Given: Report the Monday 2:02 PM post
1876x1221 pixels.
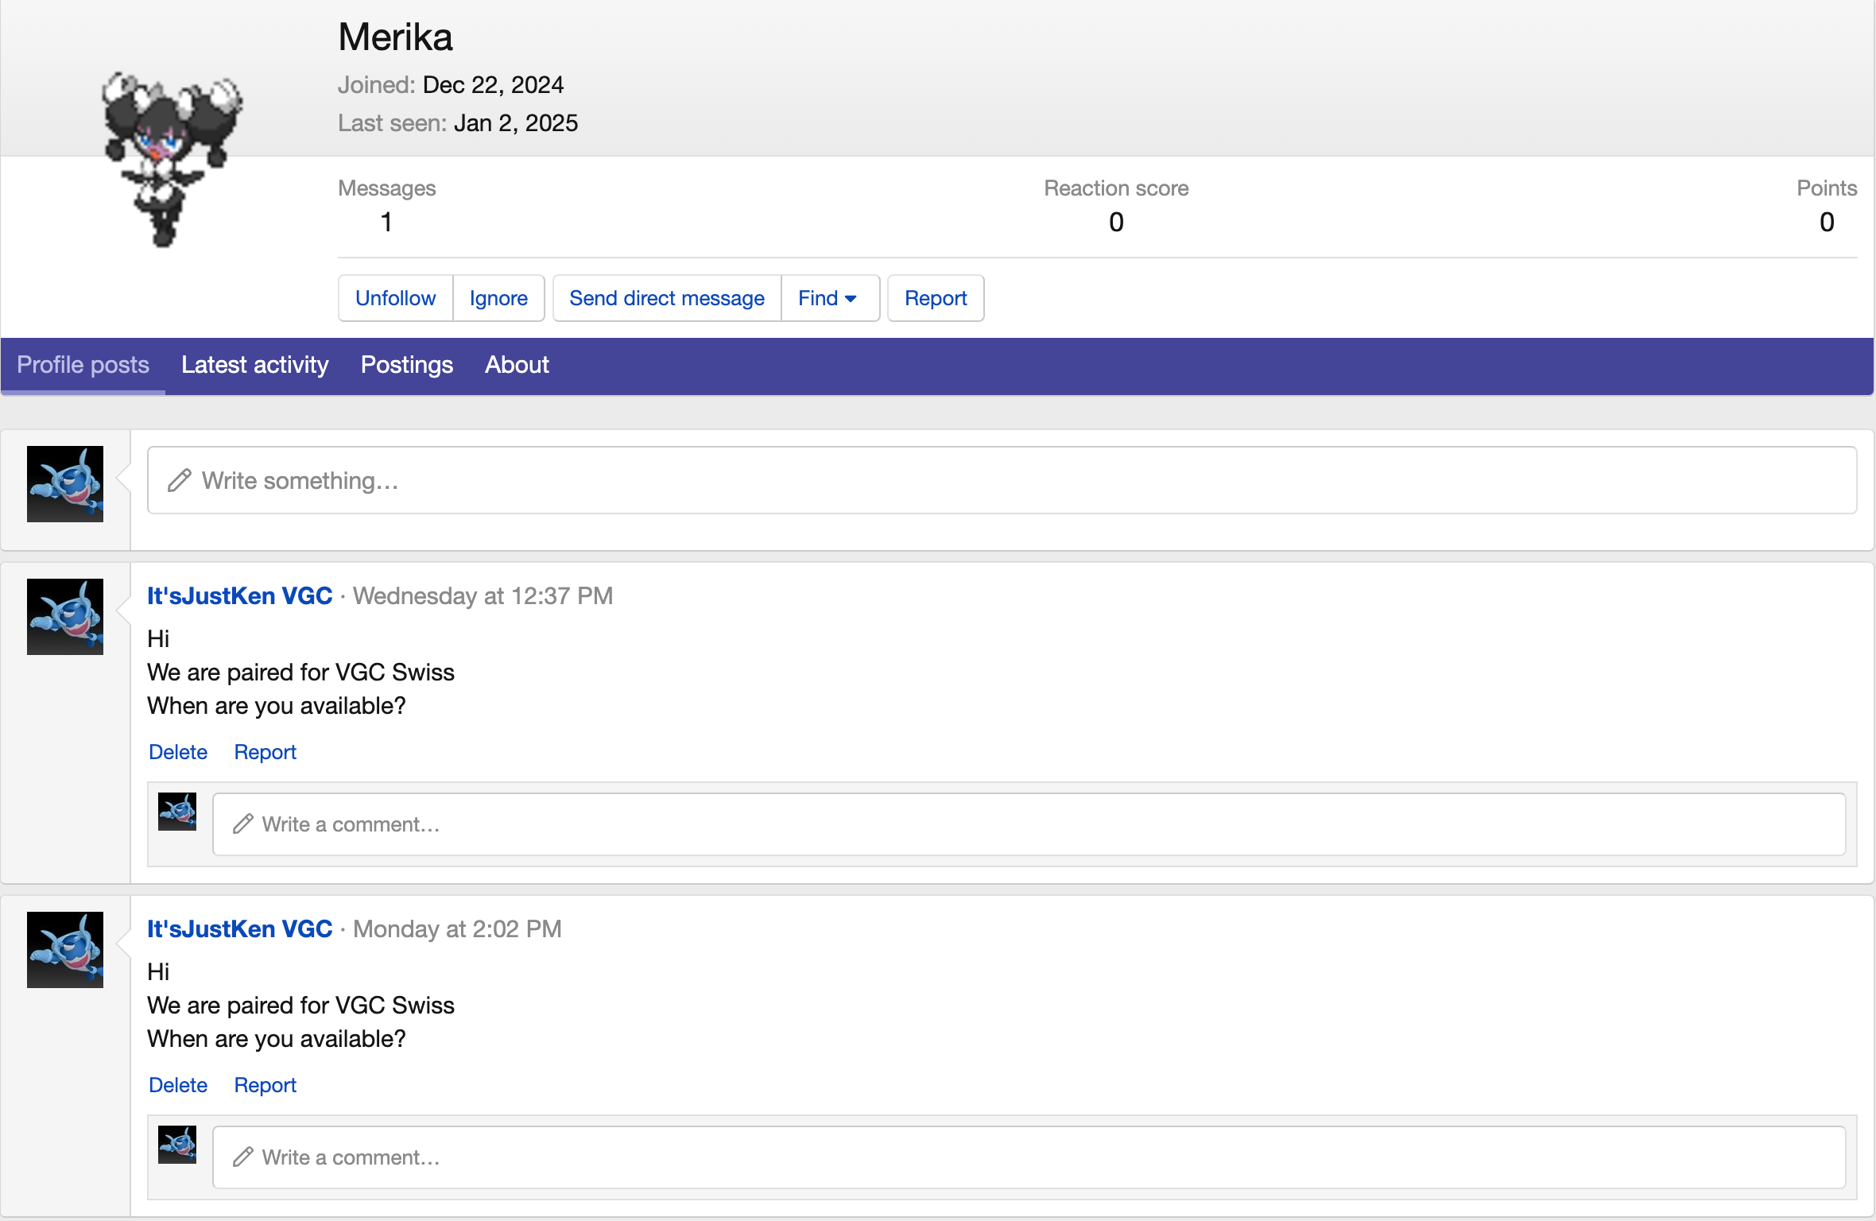Looking at the screenshot, I should 265,1085.
